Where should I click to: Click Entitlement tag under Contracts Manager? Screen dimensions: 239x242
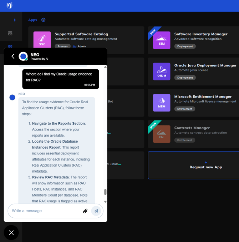click(185, 140)
